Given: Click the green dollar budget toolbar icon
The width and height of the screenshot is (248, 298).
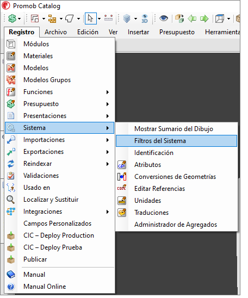Looking at the screenshot, I should click(x=12, y=18).
